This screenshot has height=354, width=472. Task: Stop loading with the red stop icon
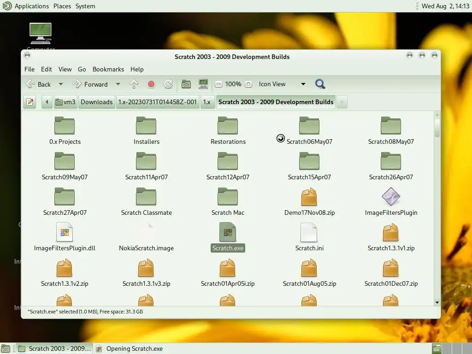[x=151, y=84]
